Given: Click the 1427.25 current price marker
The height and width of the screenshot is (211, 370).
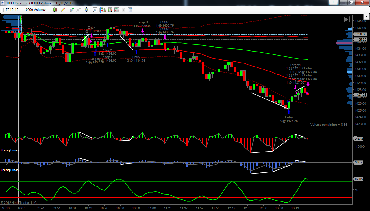Looking at the screenshot, I should pos(360,95).
